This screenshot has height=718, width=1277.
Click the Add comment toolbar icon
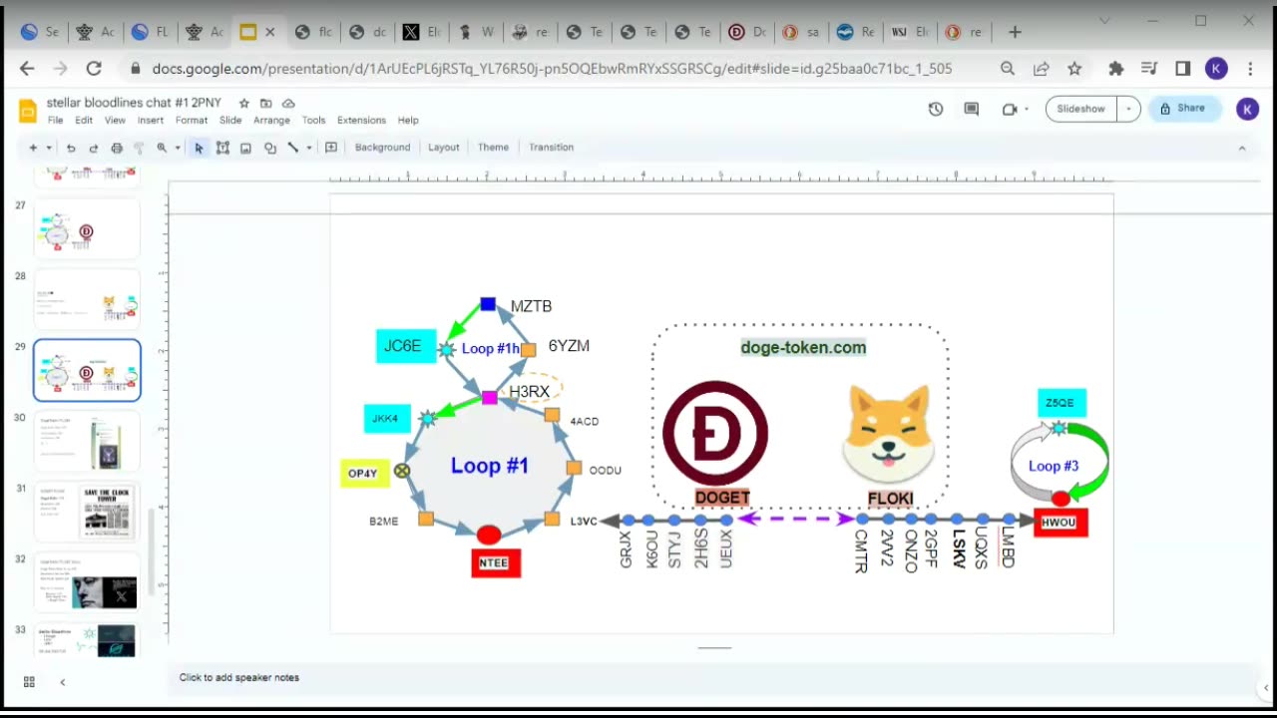click(x=331, y=148)
